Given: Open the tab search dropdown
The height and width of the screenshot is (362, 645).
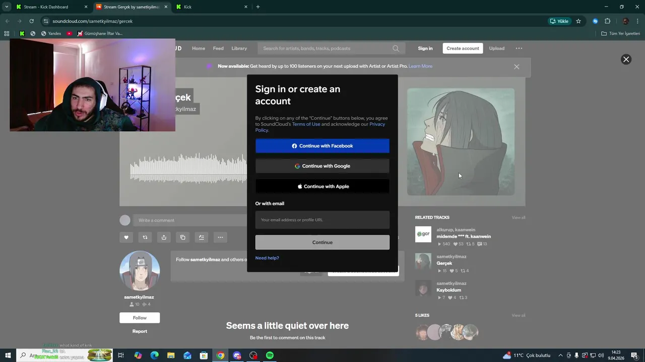Looking at the screenshot, I should [7, 7].
